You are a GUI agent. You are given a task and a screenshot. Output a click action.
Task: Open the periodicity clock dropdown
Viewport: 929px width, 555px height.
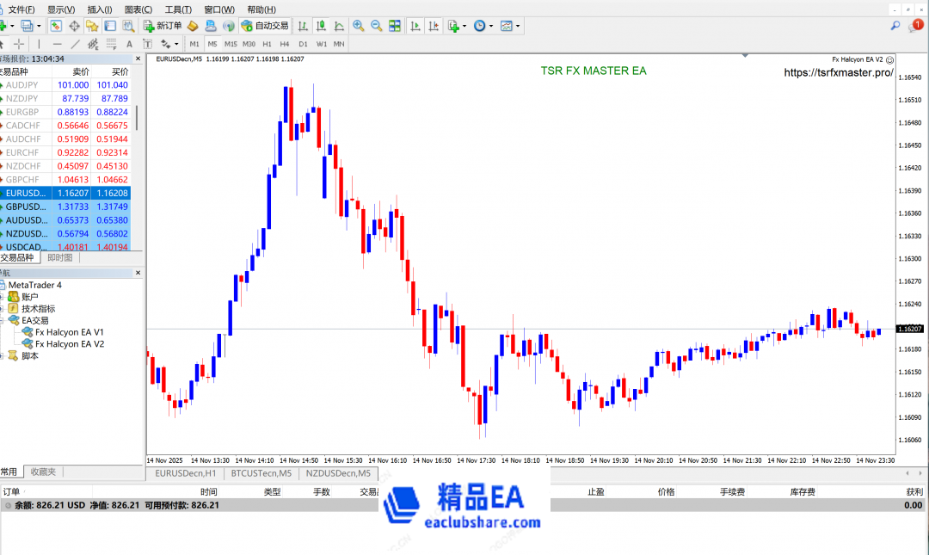point(483,26)
